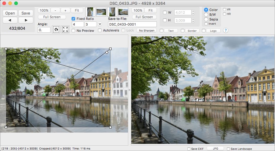Click the 432/804 image counter text
The image size is (275, 151).
click(17, 28)
